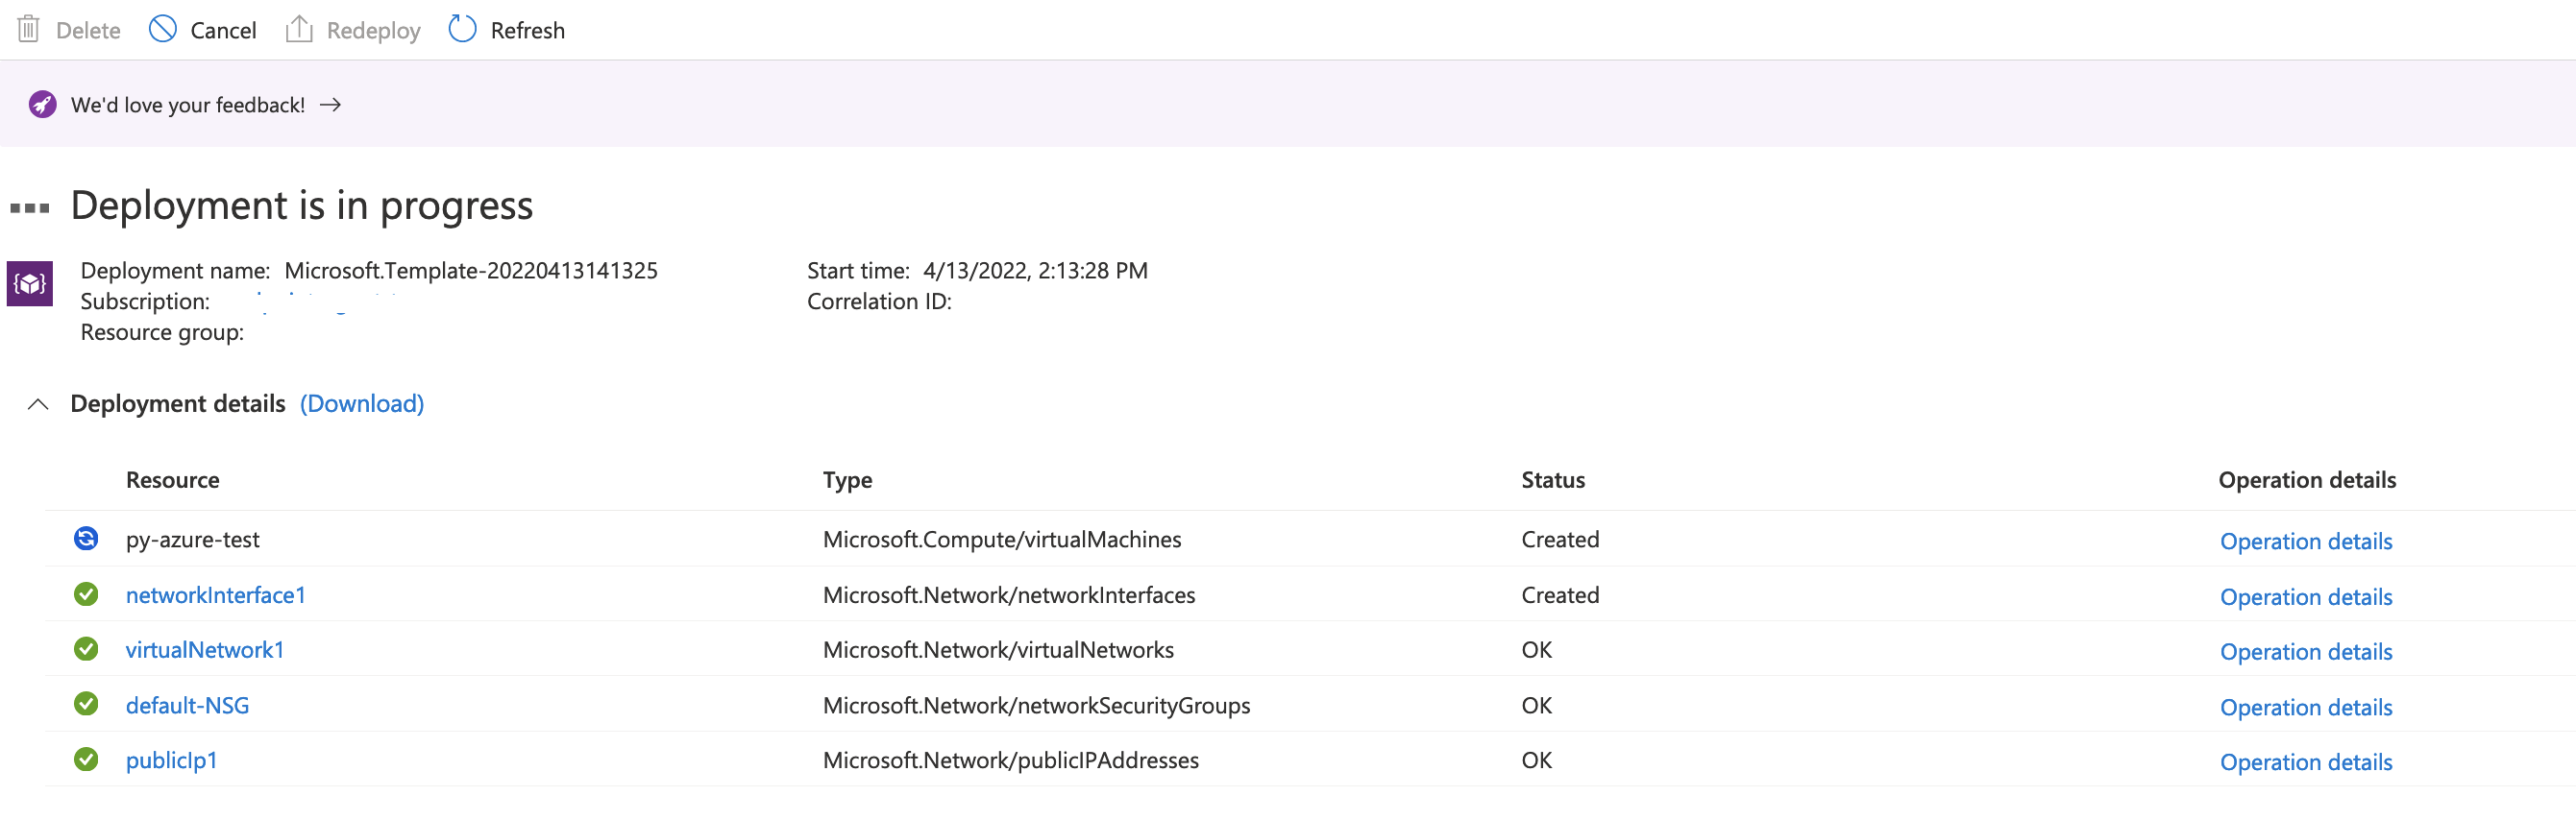Click the in-progress dots icon beside title
The width and height of the screenshot is (2576, 820).
[30, 207]
